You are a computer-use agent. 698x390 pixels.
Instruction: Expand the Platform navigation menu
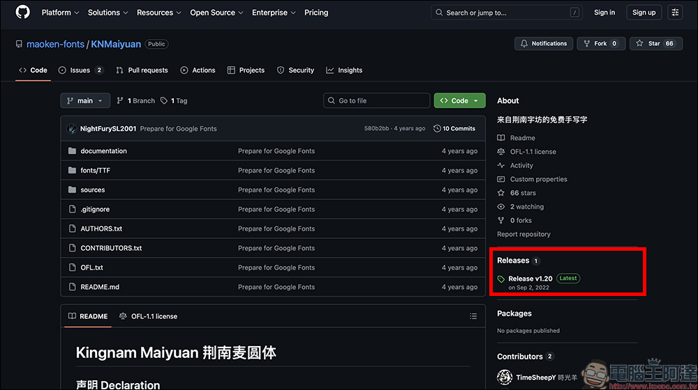point(60,13)
